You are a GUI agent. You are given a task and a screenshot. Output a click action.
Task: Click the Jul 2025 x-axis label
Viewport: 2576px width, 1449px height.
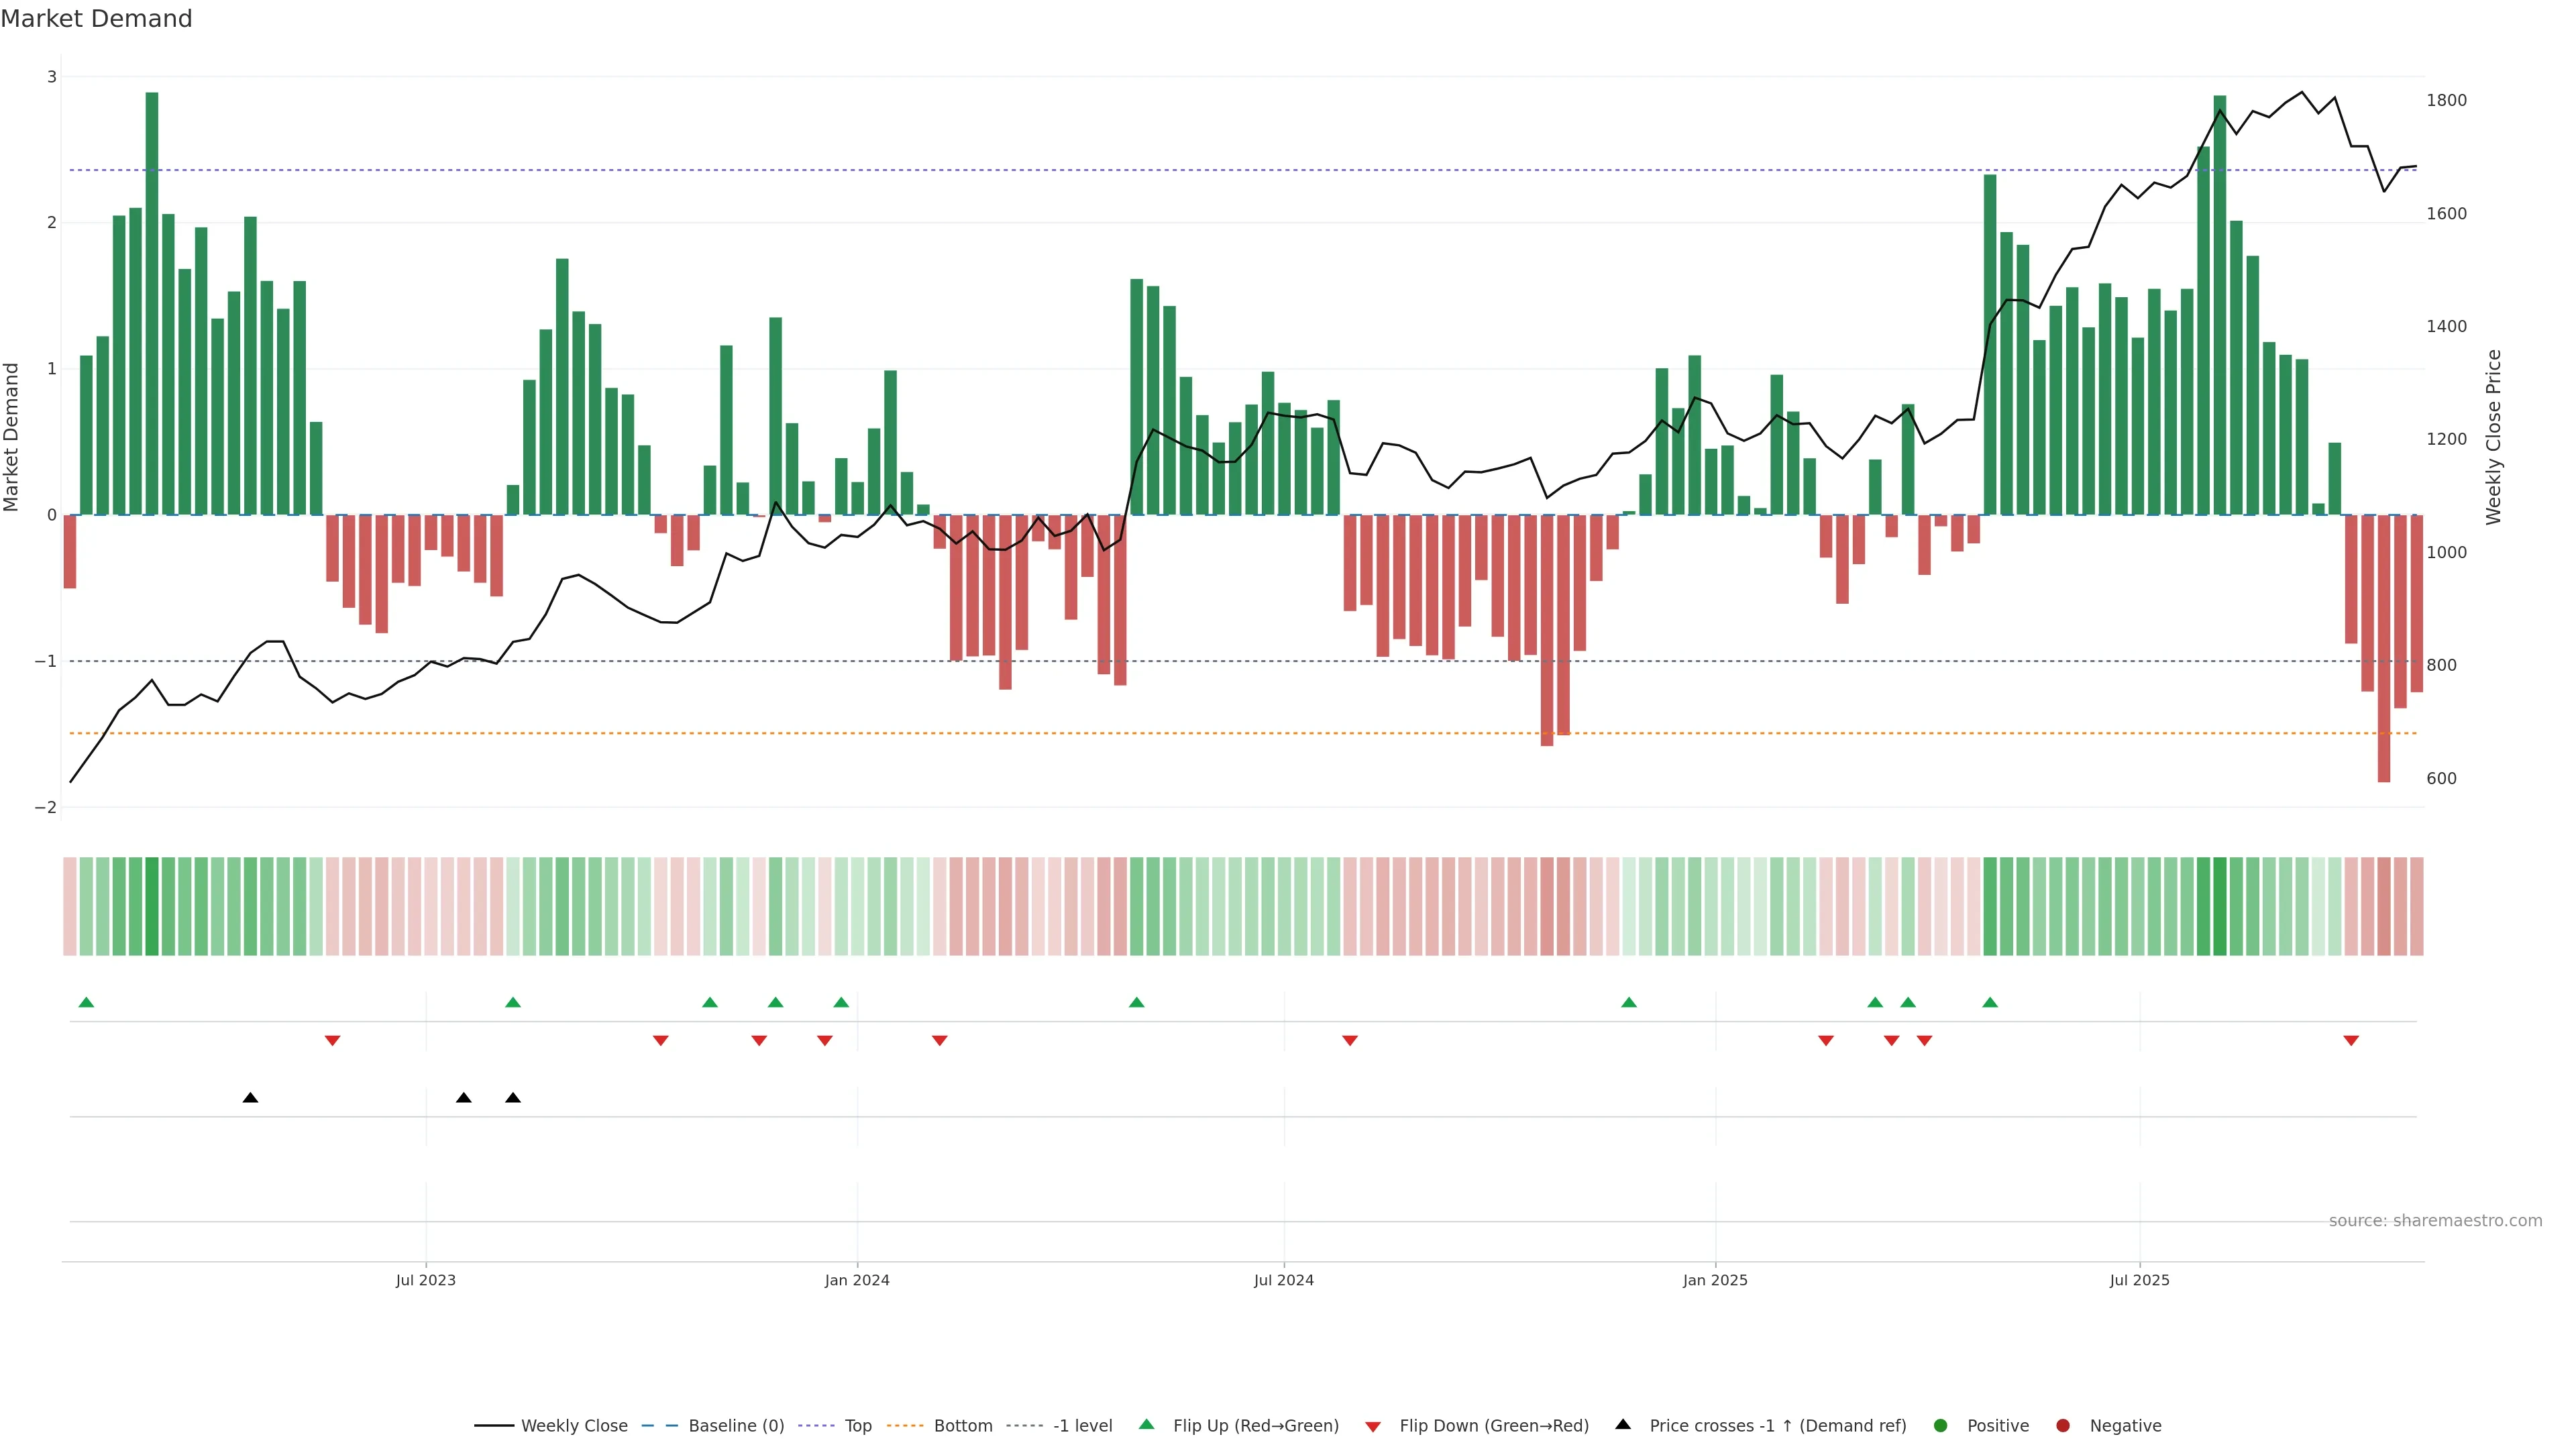(x=2139, y=1280)
